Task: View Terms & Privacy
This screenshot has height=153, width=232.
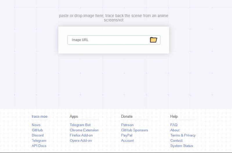Action: [x=183, y=135]
